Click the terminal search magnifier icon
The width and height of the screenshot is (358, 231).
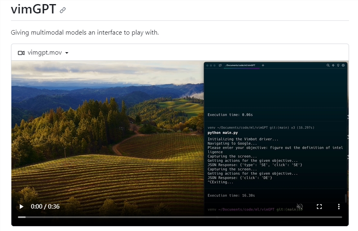click(x=328, y=65)
